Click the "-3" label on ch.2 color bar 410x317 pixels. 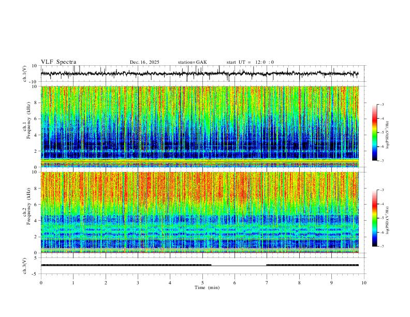[382, 190]
